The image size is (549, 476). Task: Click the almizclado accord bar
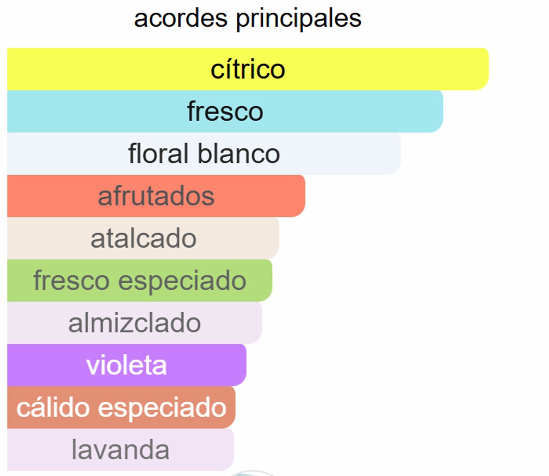pyautogui.click(x=135, y=323)
